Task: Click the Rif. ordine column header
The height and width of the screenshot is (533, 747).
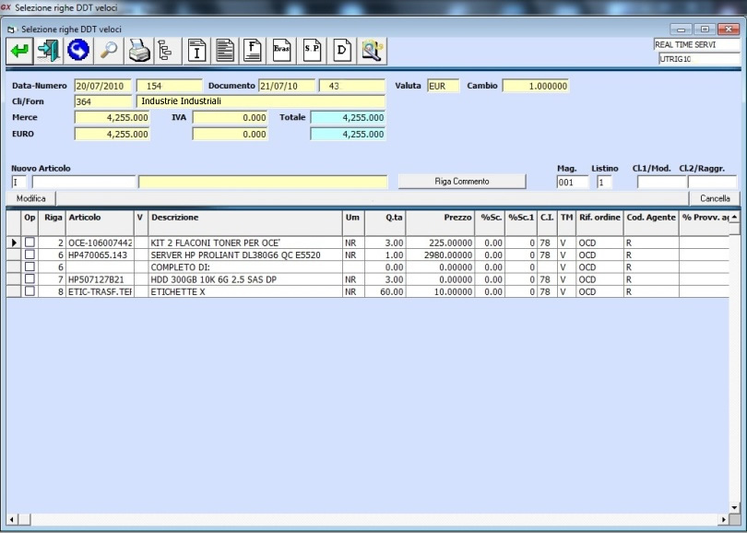Action: (599, 222)
